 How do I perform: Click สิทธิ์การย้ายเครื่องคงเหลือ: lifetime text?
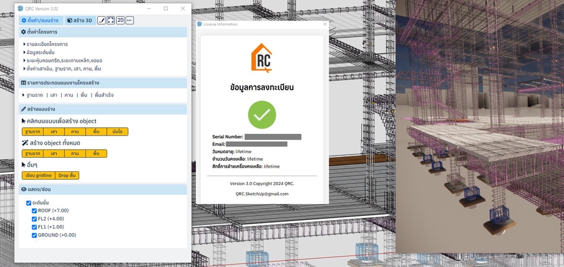(x=246, y=167)
